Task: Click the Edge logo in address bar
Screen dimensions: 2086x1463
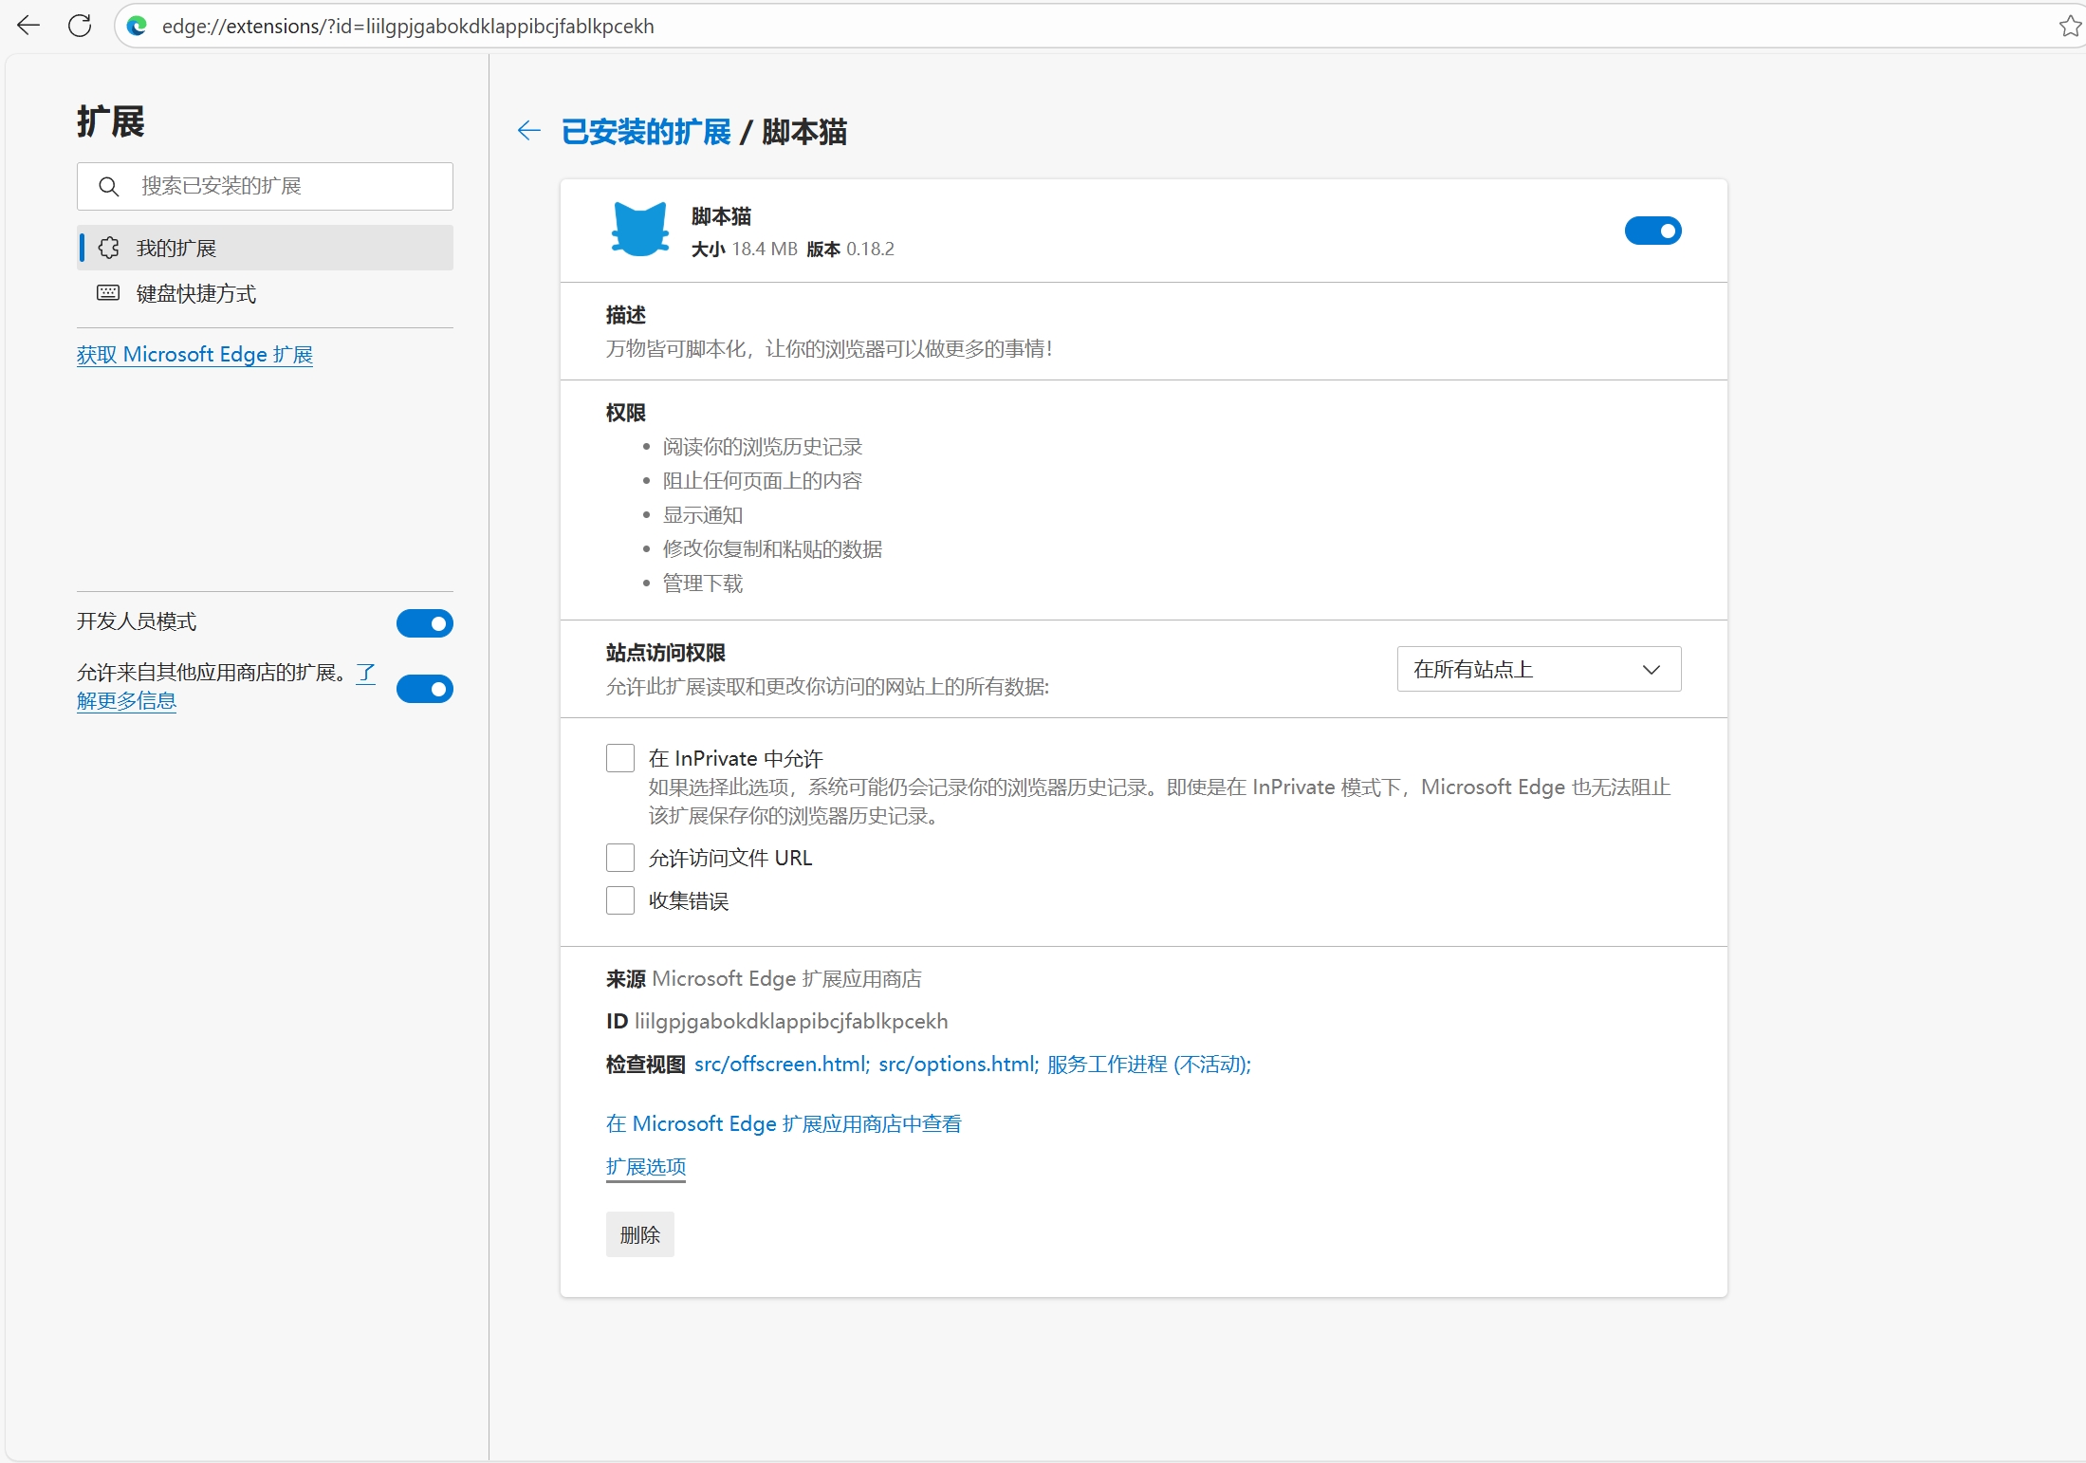Action: point(137,26)
